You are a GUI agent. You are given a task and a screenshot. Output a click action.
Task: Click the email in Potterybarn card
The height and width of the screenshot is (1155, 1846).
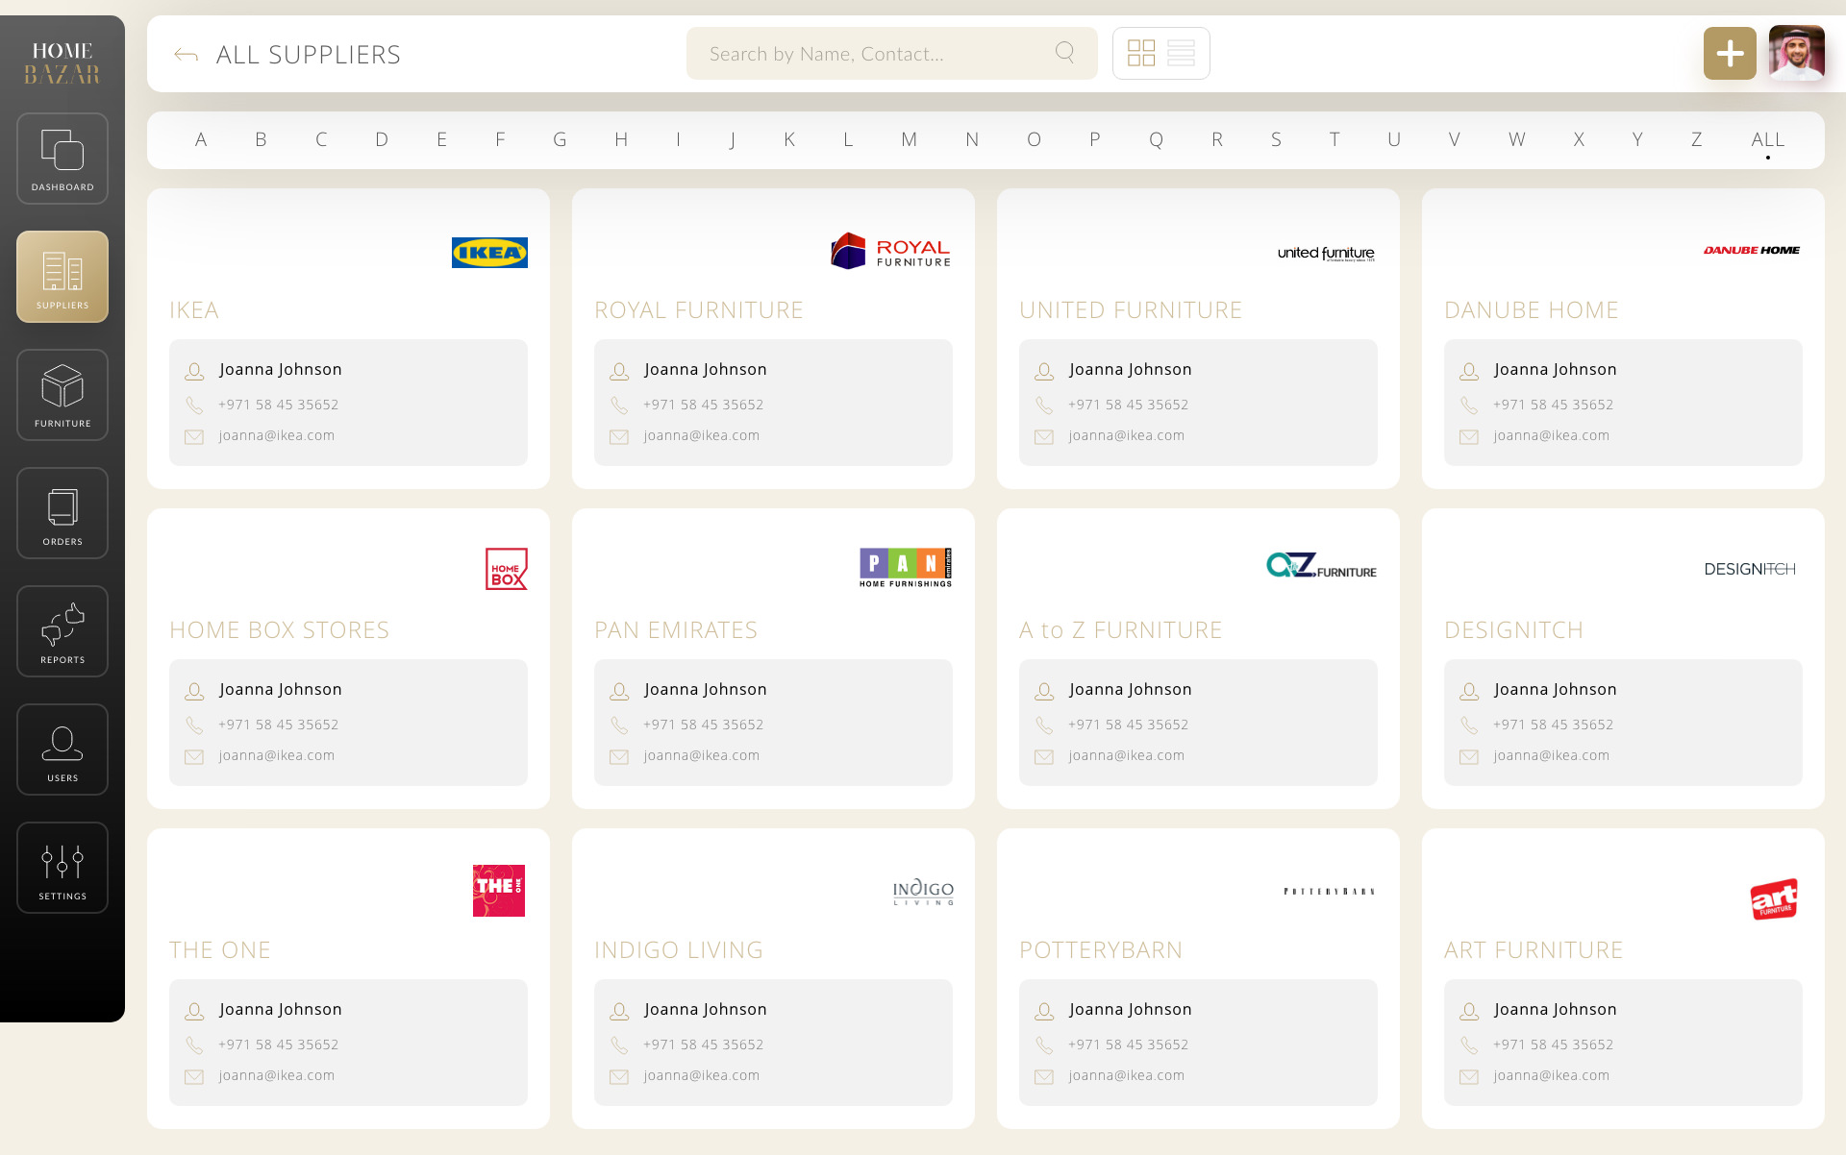[x=1127, y=1075]
